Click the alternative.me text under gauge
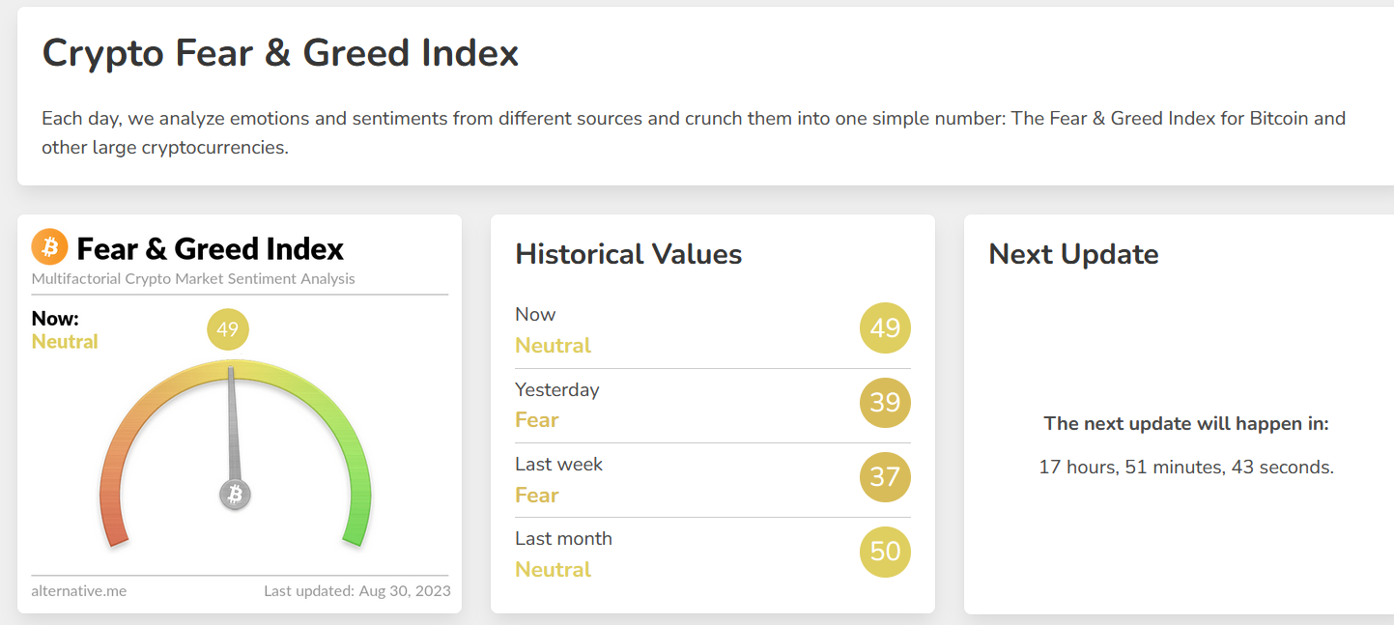This screenshot has height=625, width=1394. point(78,590)
